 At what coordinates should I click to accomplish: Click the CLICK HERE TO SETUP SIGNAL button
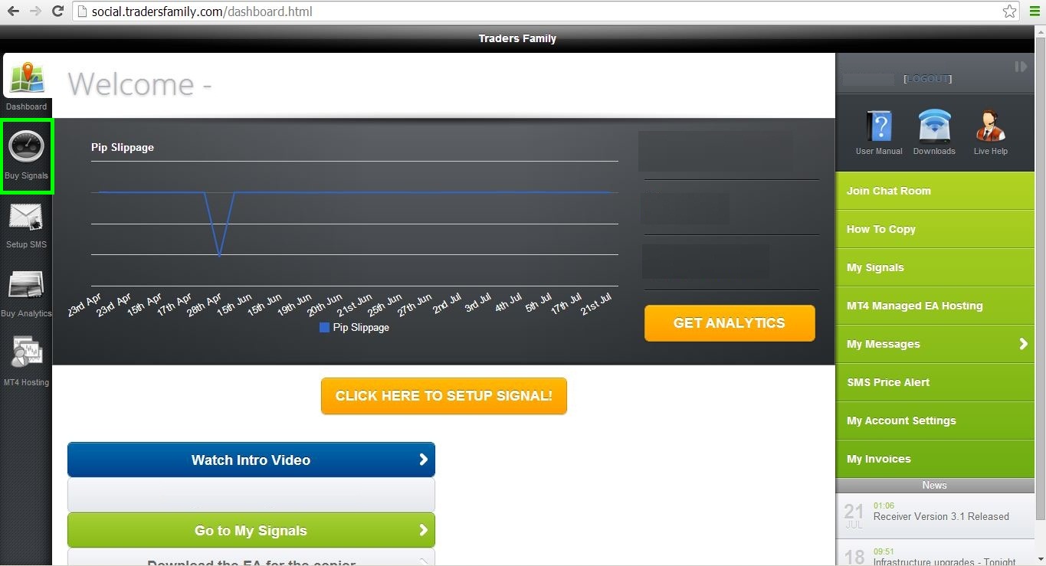[x=444, y=396]
